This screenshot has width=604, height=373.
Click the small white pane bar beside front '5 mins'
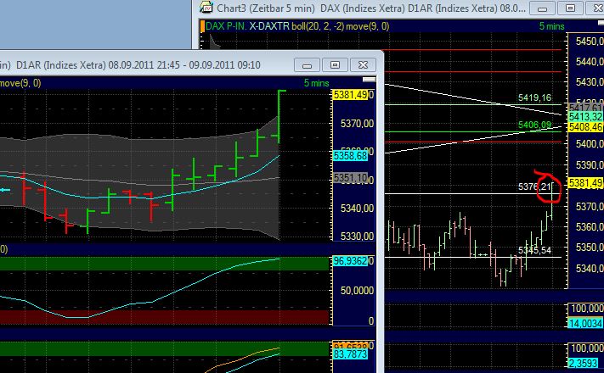[369, 80]
